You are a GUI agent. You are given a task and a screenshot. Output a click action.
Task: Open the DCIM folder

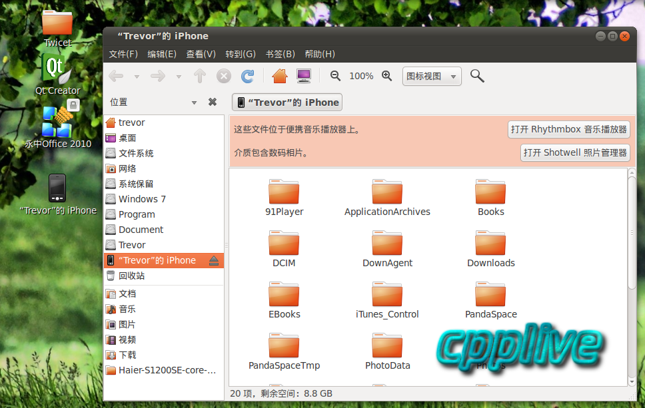click(x=284, y=249)
